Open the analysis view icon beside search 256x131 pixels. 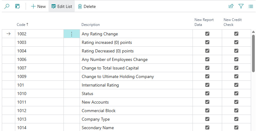coord(18,6)
